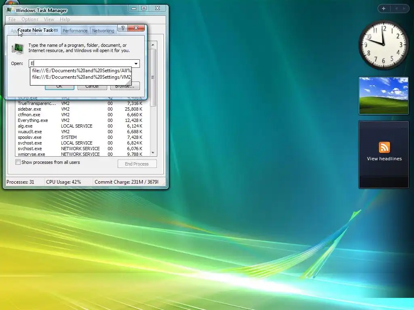Click the analog clock gadget
414x310 pixels.
(x=383, y=45)
